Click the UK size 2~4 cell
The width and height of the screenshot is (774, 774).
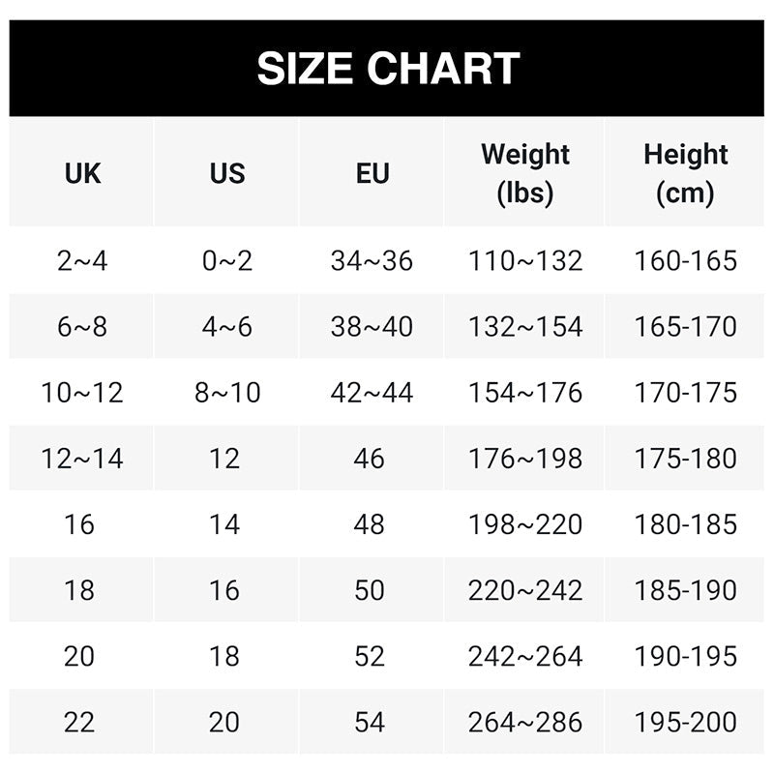point(82,260)
